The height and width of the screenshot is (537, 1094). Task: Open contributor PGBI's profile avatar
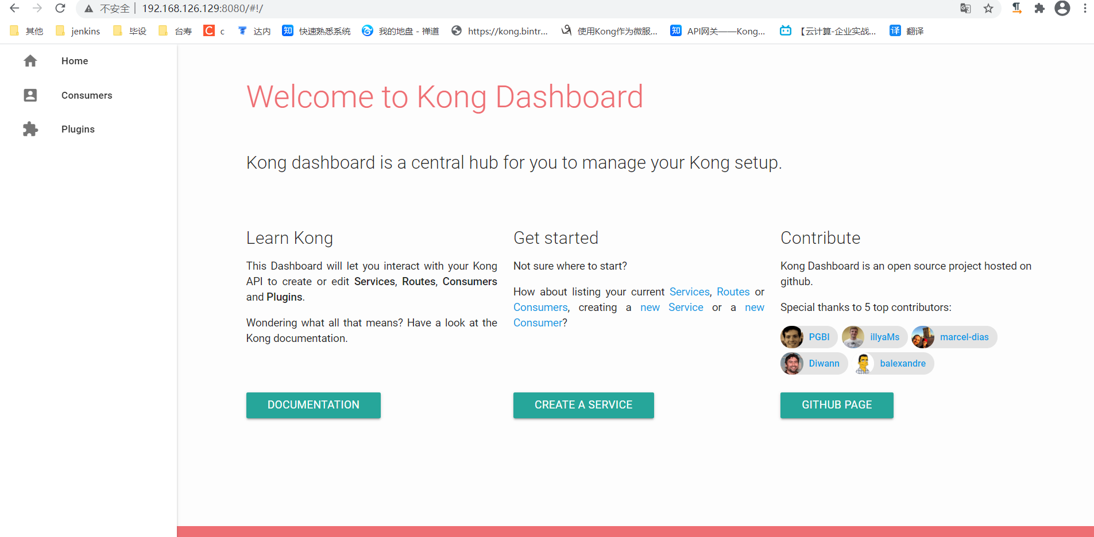coord(792,337)
